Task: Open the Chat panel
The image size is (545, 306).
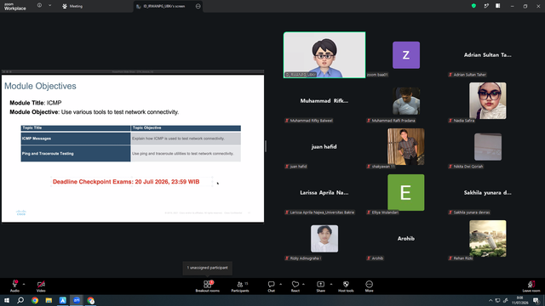Action: click(271, 286)
